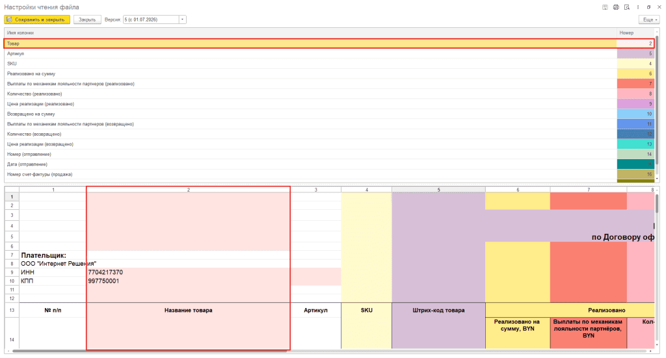Expand the Еще menu button

click(650, 19)
